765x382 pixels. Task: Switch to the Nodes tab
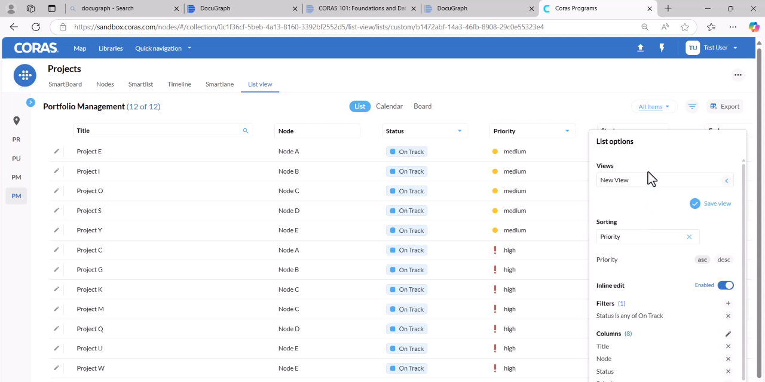click(x=105, y=84)
